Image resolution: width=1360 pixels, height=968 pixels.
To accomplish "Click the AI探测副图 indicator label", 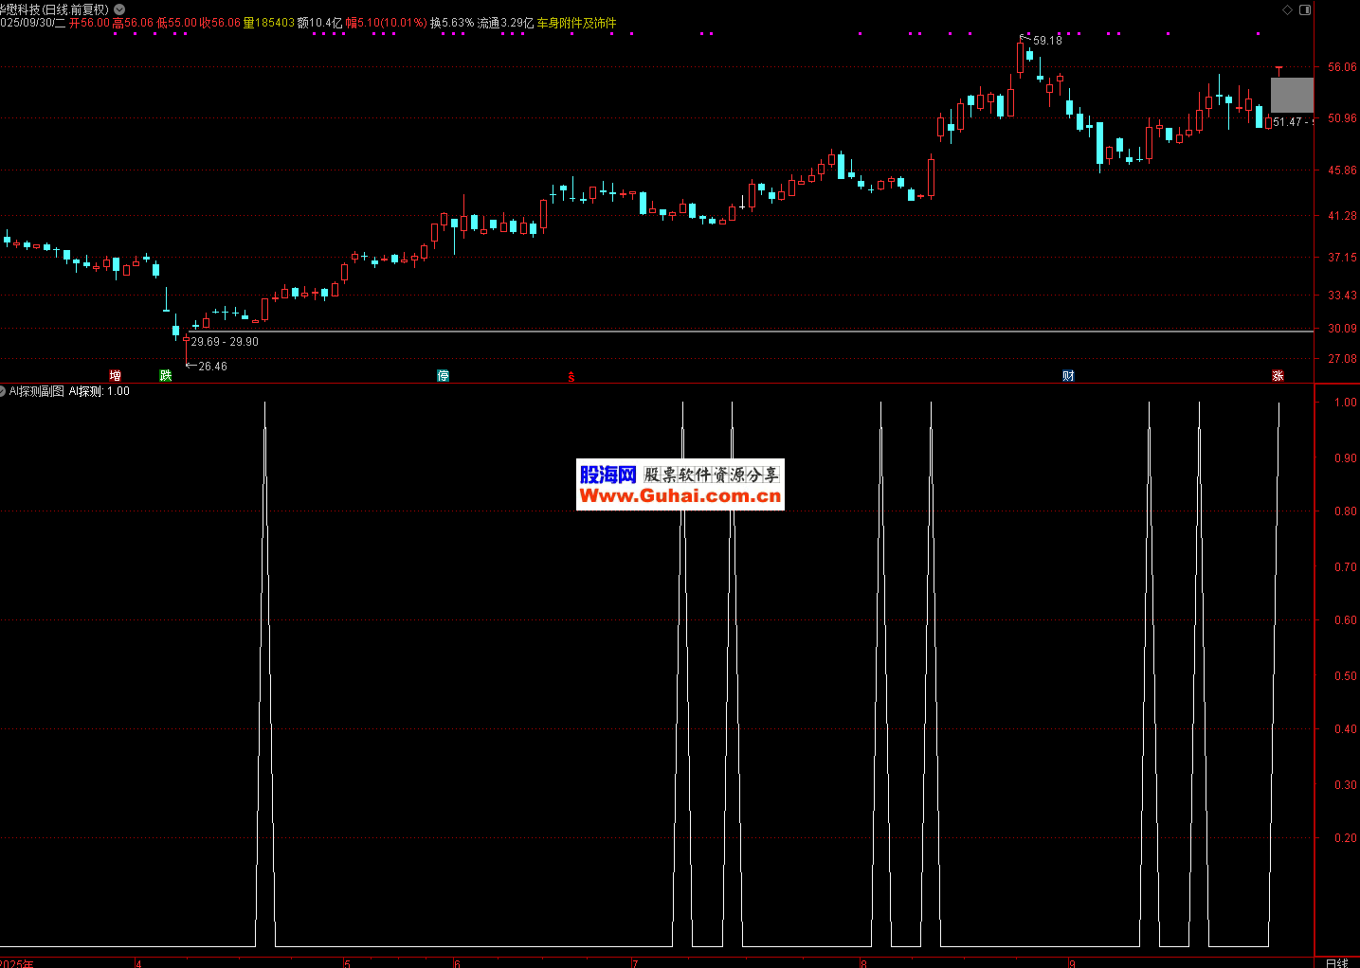I will [37, 391].
